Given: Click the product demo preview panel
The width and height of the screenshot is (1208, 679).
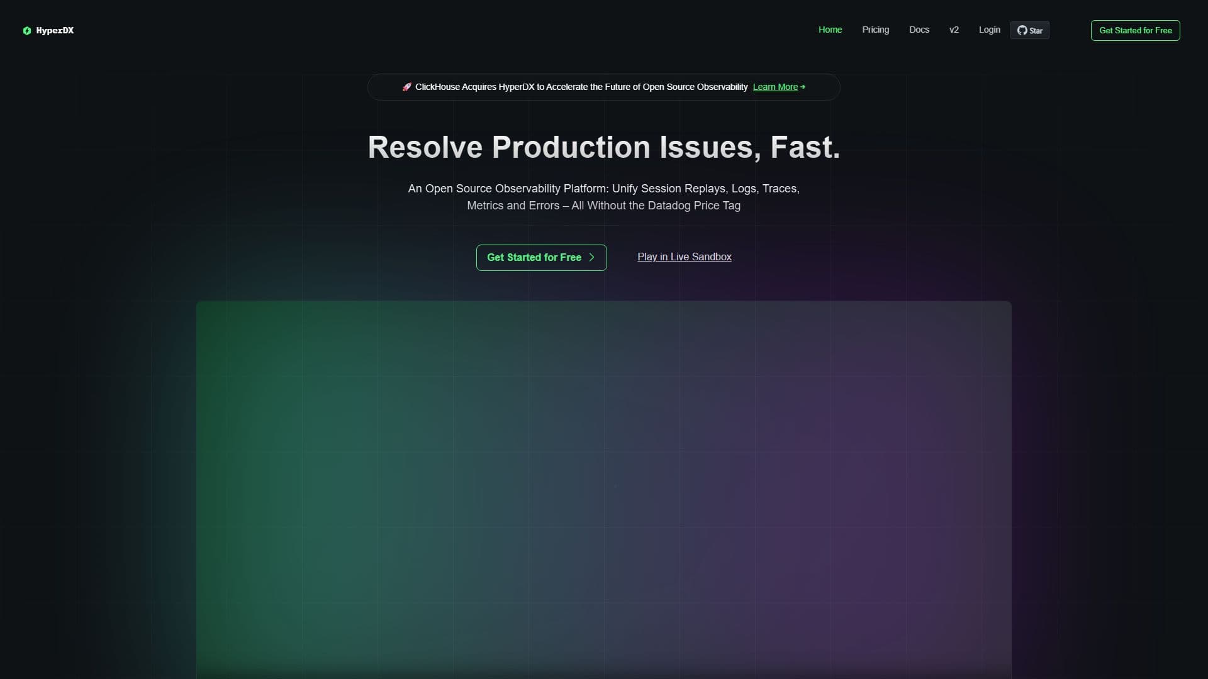Looking at the screenshot, I should coord(603,489).
